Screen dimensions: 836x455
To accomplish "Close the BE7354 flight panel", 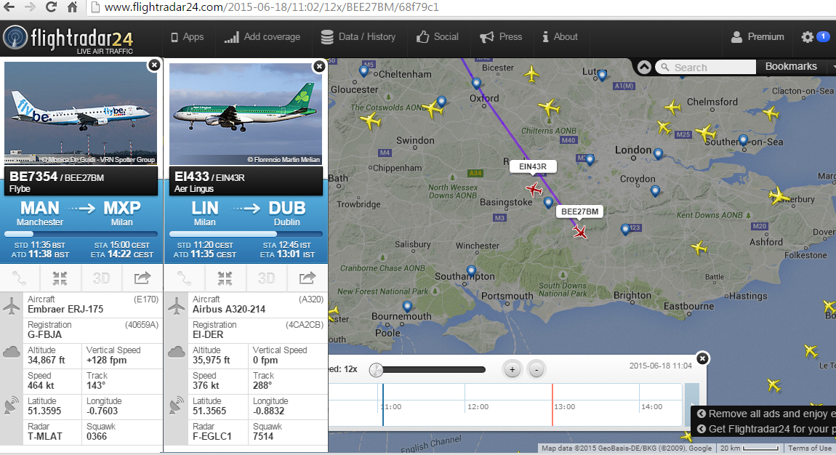I will [154, 65].
